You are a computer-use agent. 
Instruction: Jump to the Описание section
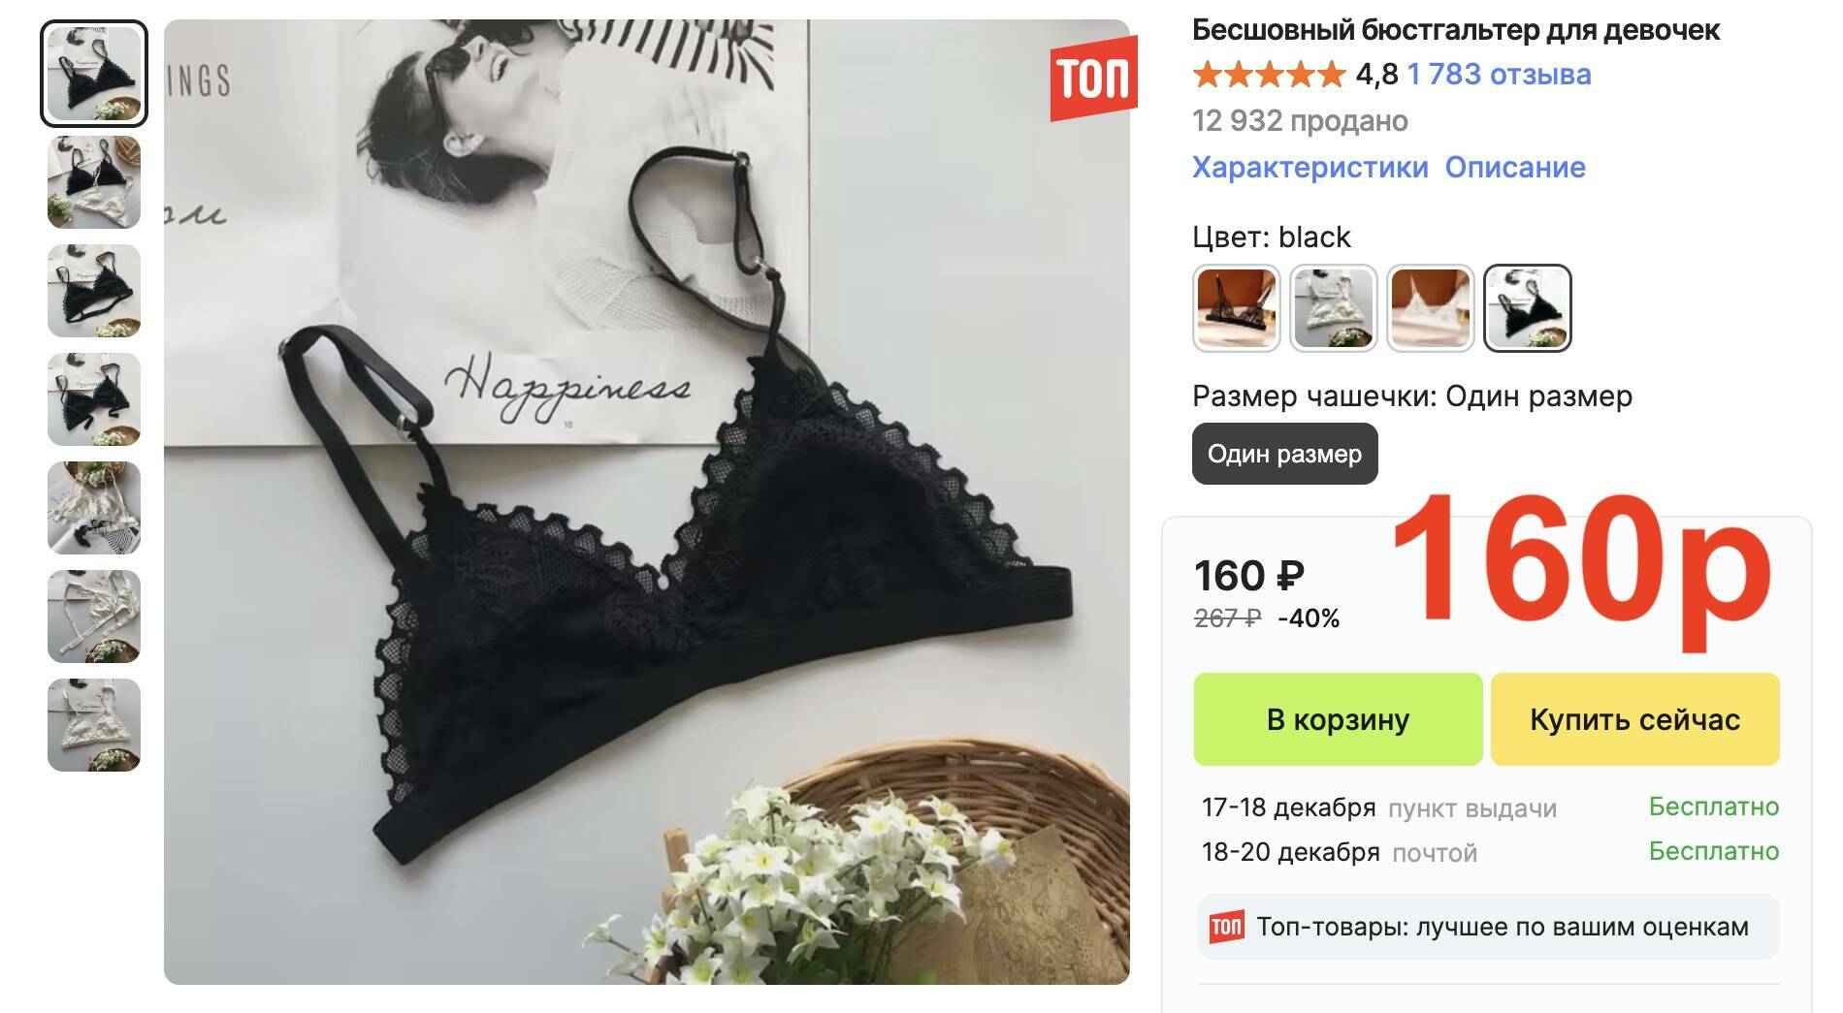(x=1515, y=167)
